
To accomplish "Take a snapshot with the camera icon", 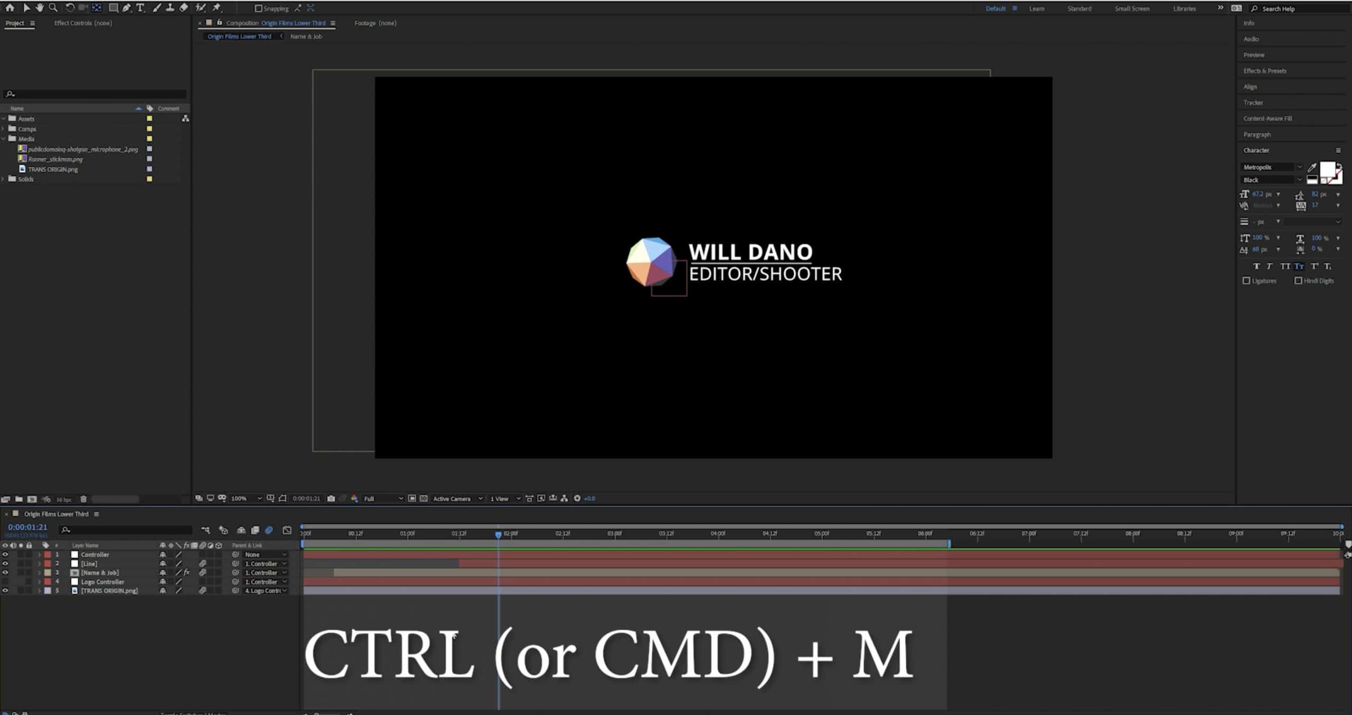I will click(331, 498).
